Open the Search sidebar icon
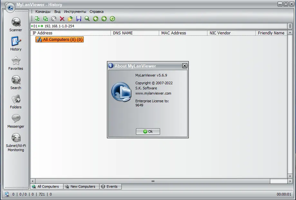 coord(16,80)
